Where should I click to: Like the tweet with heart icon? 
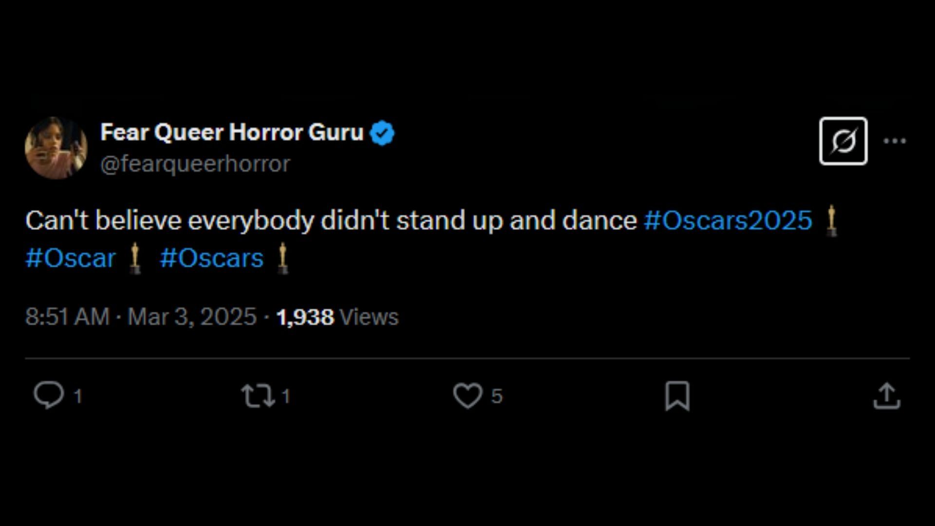point(467,395)
